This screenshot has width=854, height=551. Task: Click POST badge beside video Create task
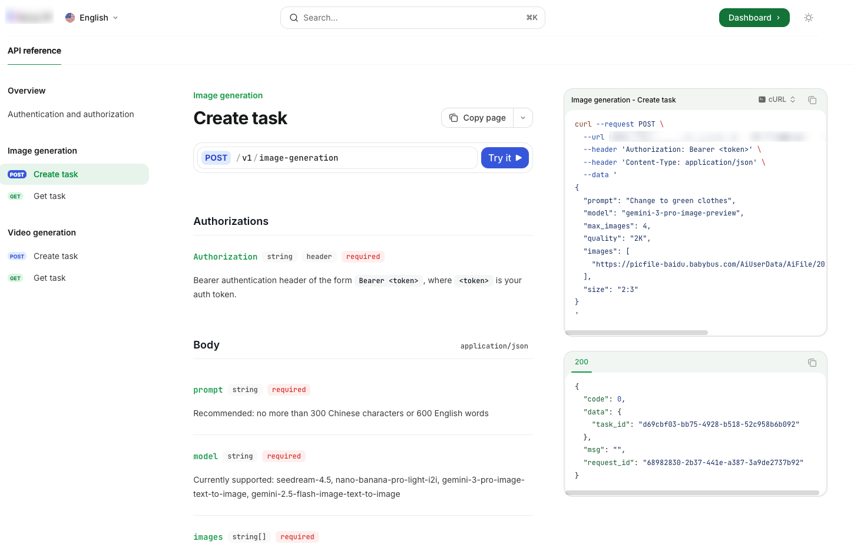17,257
